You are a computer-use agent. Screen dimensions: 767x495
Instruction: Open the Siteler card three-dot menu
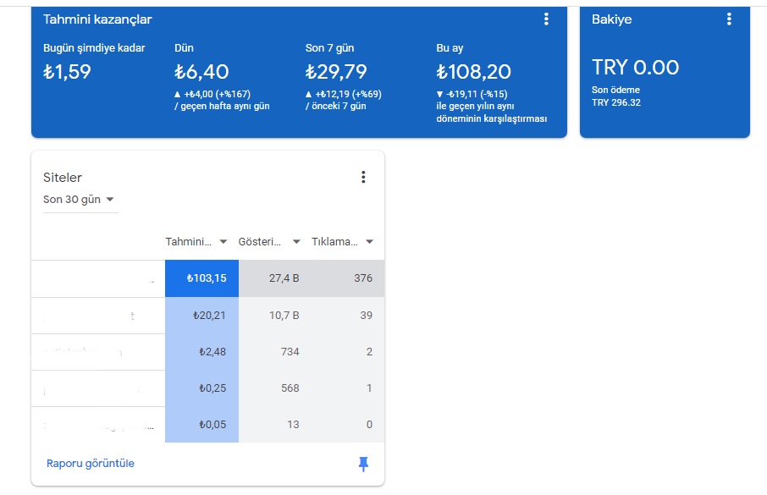[363, 177]
